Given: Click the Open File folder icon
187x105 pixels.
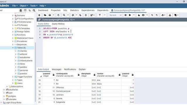Looking at the screenshot, I should click(45, 15).
